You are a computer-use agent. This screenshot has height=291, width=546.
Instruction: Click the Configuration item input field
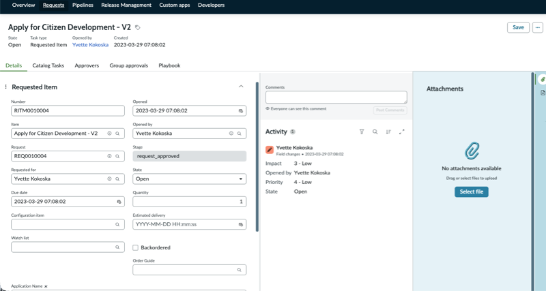(68, 224)
